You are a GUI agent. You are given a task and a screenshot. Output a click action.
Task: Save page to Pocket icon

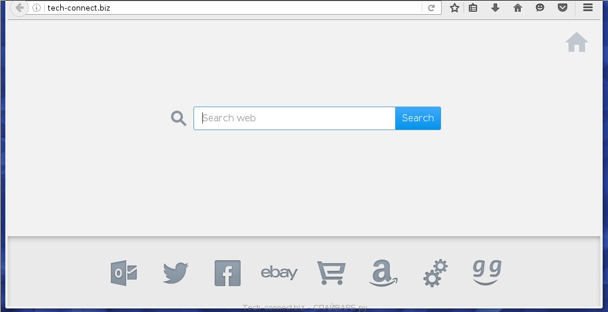coord(563,8)
